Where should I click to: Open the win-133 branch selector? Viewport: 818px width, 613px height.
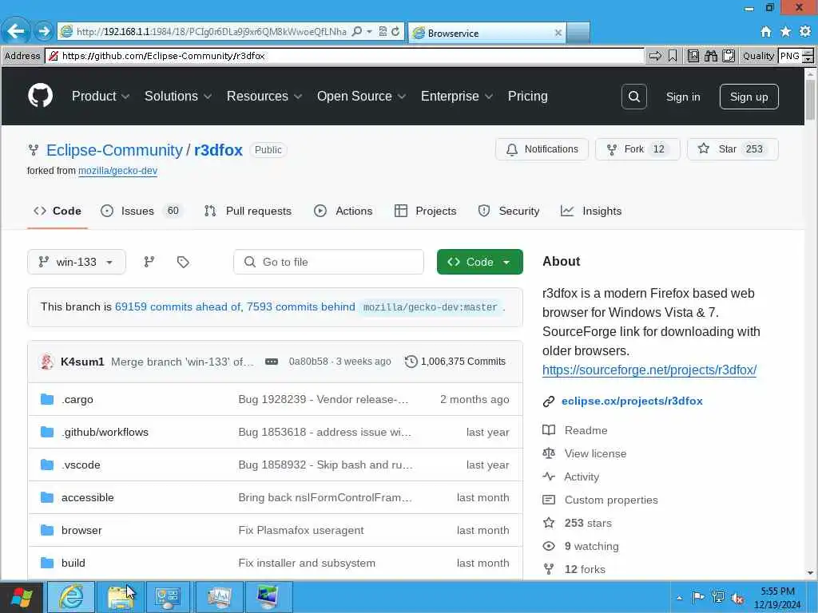click(76, 262)
